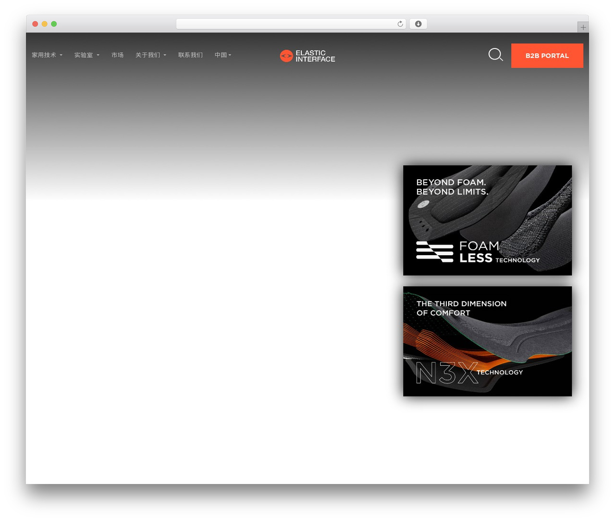Open the 联系我们 contact page
Image resolution: width=615 pixels, height=521 pixels.
(x=190, y=55)
